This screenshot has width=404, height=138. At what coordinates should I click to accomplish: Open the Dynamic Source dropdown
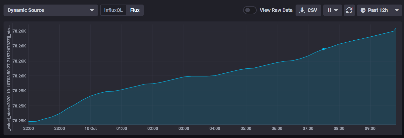click(50, 10)
